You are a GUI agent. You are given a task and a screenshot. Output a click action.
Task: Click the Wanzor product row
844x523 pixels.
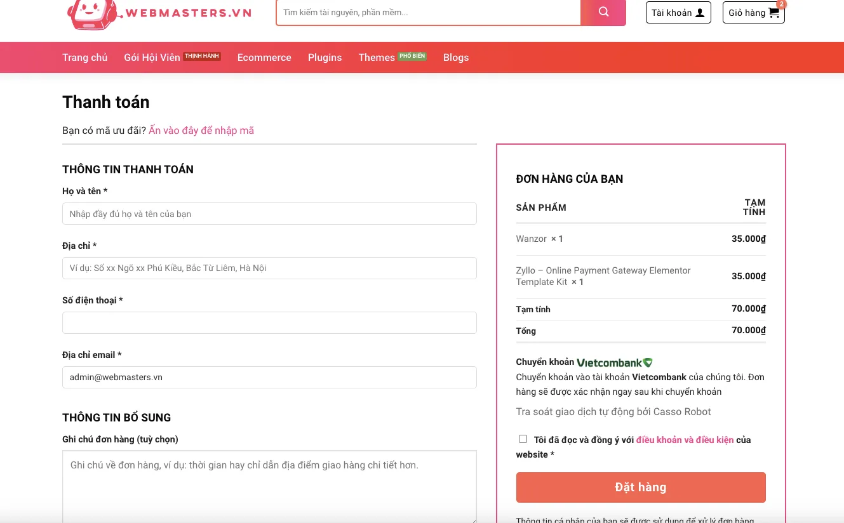(641, 239)
